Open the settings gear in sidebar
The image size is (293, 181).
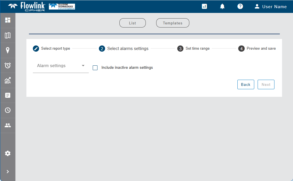point(8,153)
